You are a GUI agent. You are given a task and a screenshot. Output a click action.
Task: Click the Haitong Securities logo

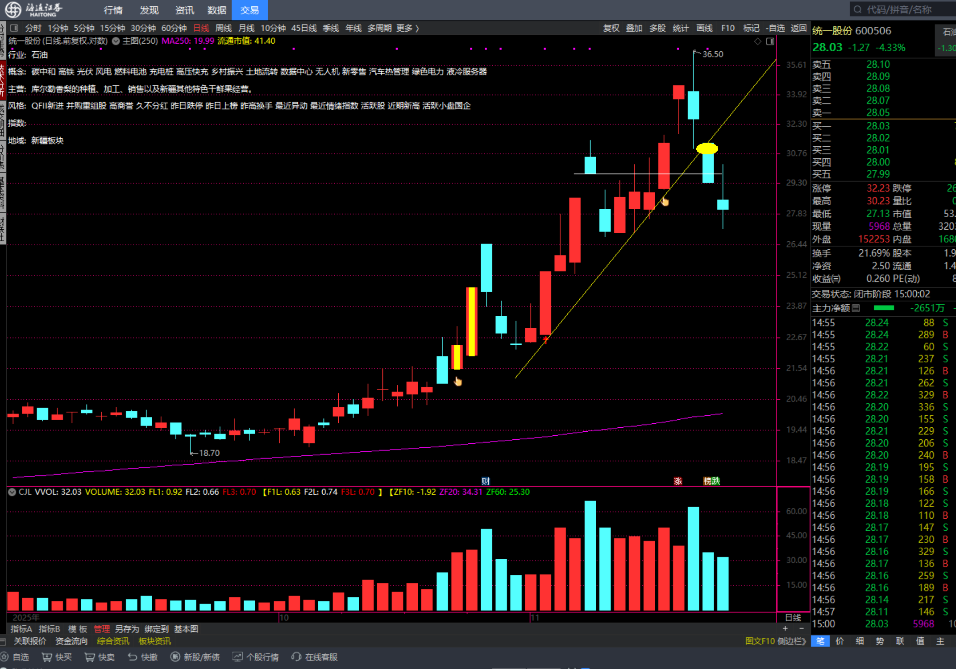(13, 9)
